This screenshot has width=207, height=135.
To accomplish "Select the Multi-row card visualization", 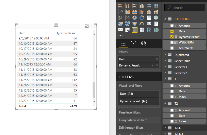I will coord(156,24).
